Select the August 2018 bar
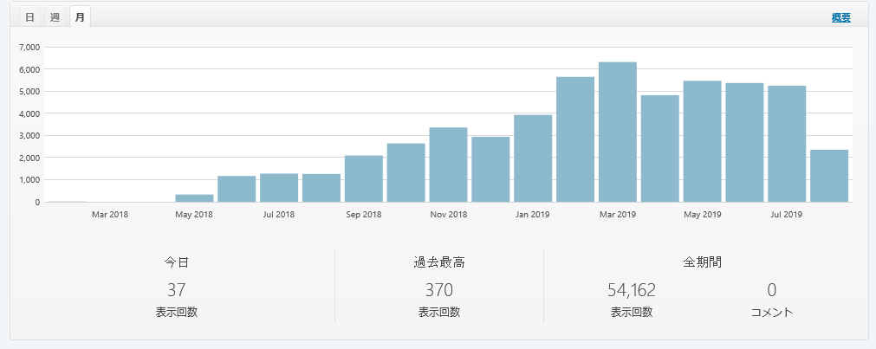876x349 pixels. [x=321, y=188]
